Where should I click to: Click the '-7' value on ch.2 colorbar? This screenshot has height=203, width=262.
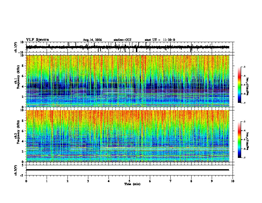pyautogui.click(x=244, y=158)
